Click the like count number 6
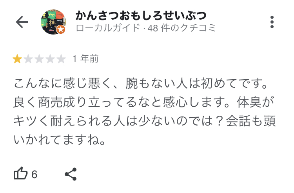294x193 pixels. (34, 175)
